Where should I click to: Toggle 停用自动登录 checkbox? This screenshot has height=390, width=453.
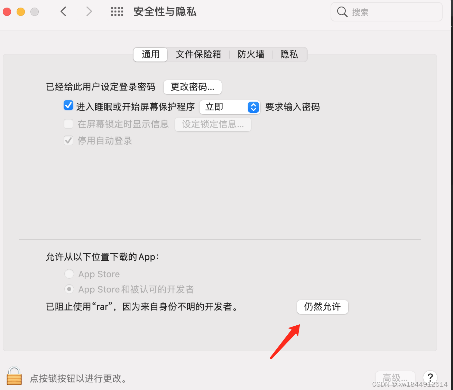pos(68,140)
